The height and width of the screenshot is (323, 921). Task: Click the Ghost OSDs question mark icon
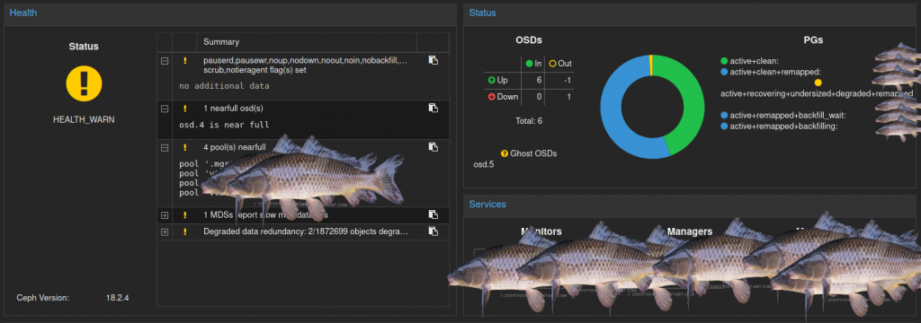click(504, 153)
